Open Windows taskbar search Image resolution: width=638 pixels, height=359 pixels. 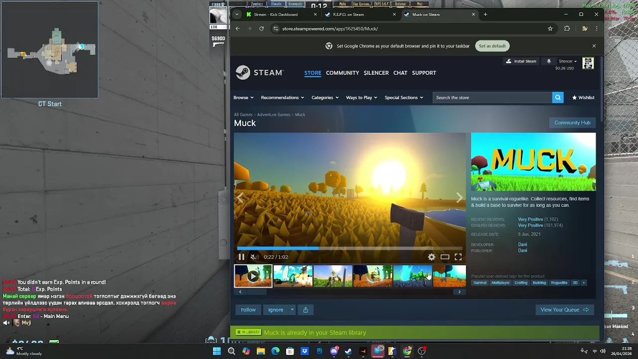click(x=231, y=351)
